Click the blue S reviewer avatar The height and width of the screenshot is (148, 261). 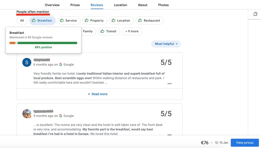[27, 62]
